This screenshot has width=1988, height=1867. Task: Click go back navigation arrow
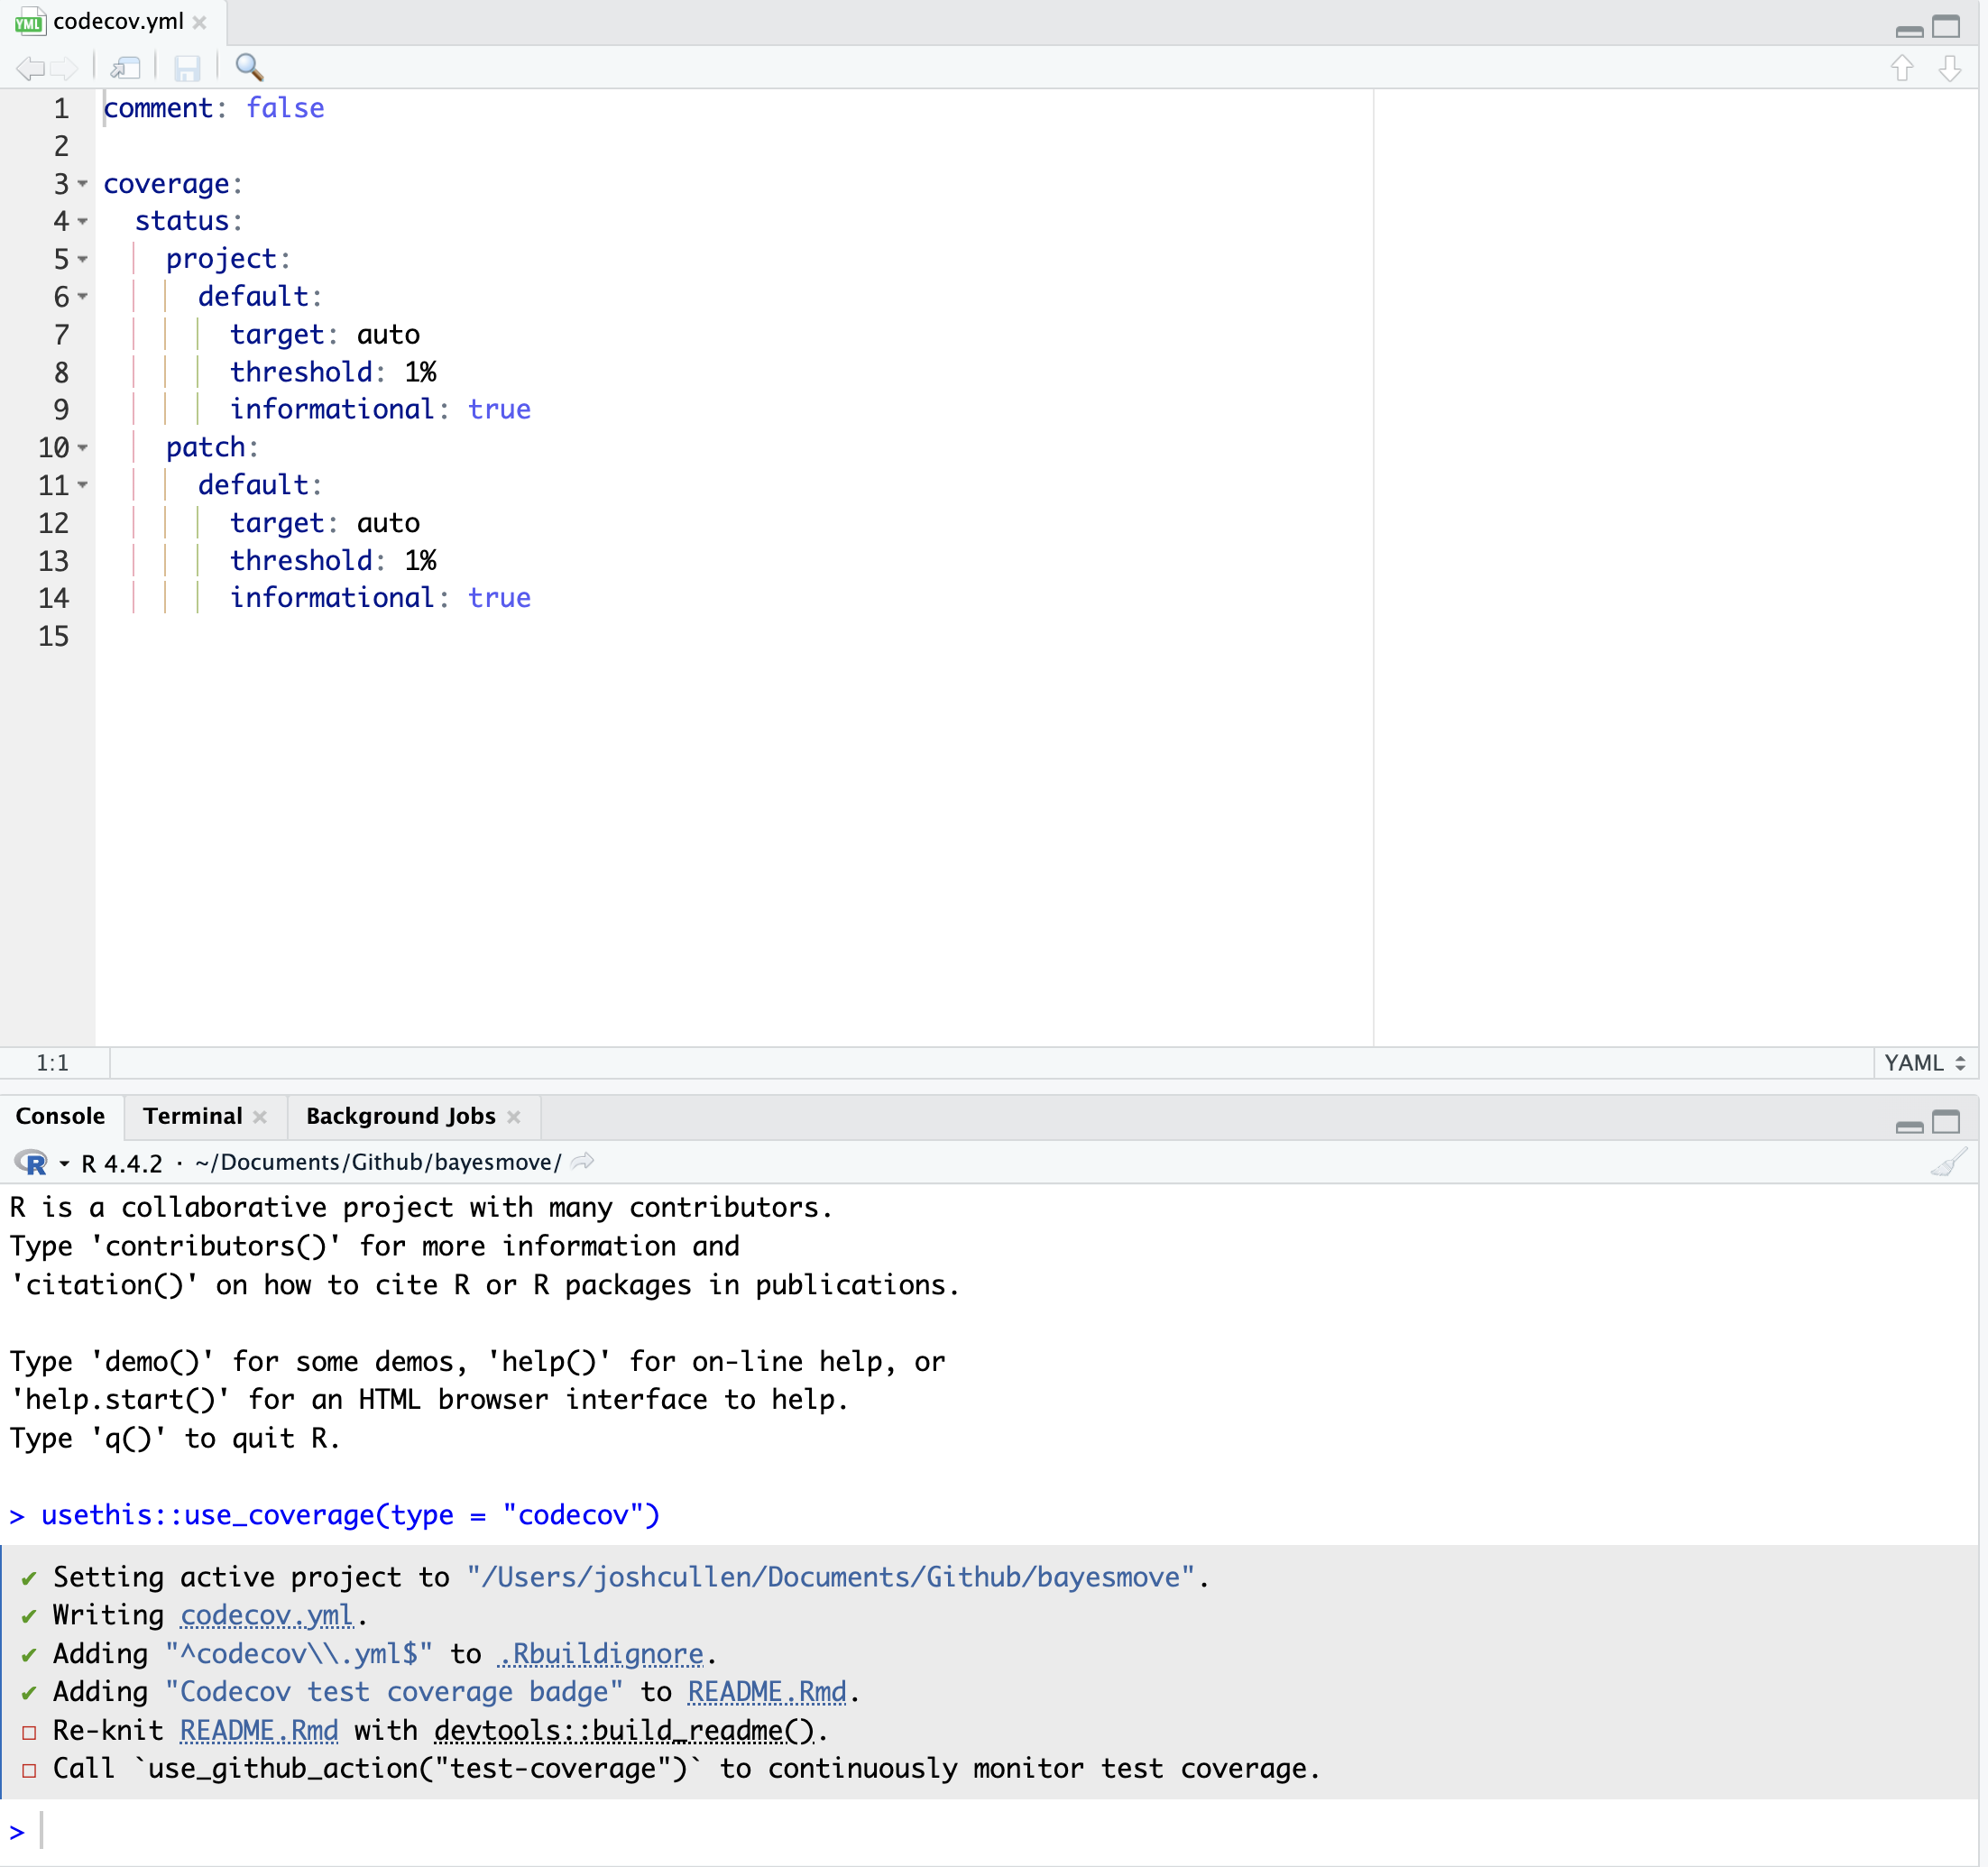[x=30, y=68]
